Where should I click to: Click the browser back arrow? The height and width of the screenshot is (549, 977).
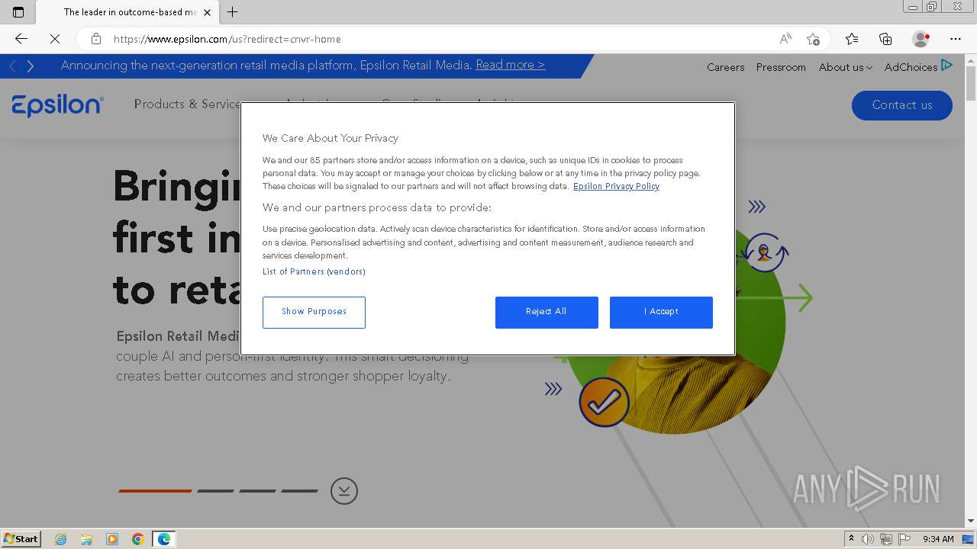[x=21, y=39]
